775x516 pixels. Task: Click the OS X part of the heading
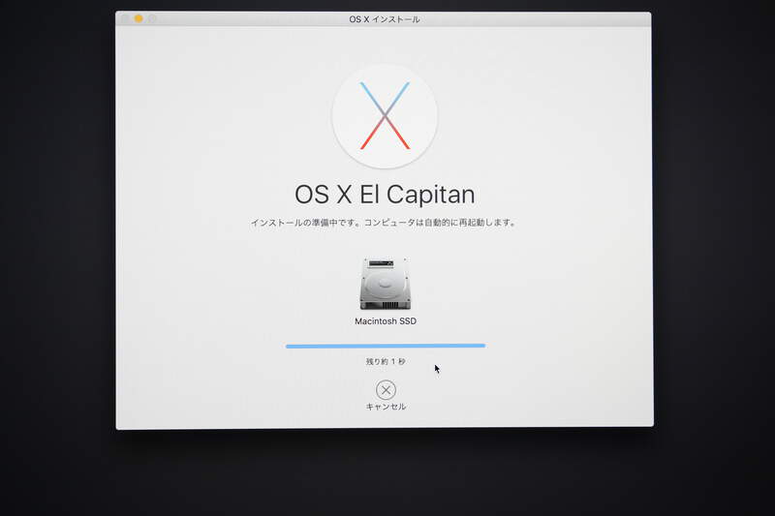[325, 195]
